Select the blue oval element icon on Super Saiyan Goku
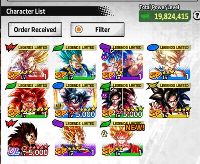Viewport: 200px width, 164px height. click(x=153, y=47)
